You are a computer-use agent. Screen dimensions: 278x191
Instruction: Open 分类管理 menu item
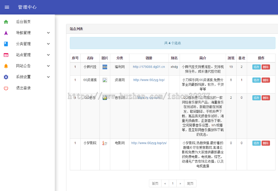[x=23, y=44]
